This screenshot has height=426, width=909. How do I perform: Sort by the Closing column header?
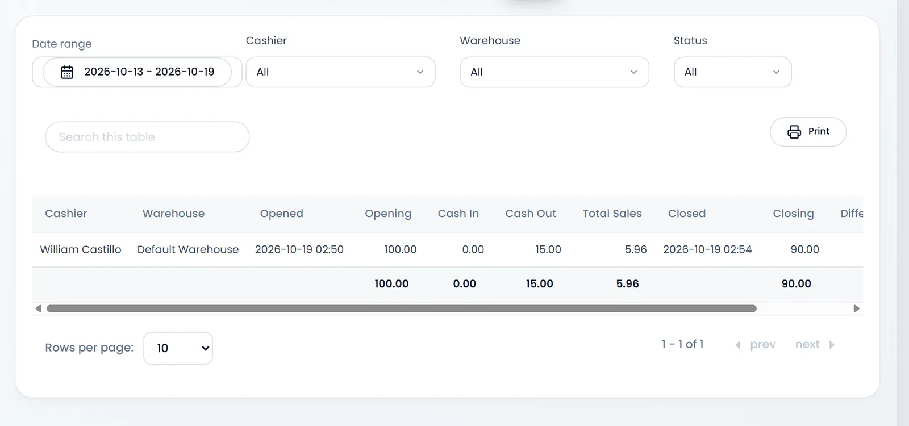pyautogui.click(x=793, y=214)
